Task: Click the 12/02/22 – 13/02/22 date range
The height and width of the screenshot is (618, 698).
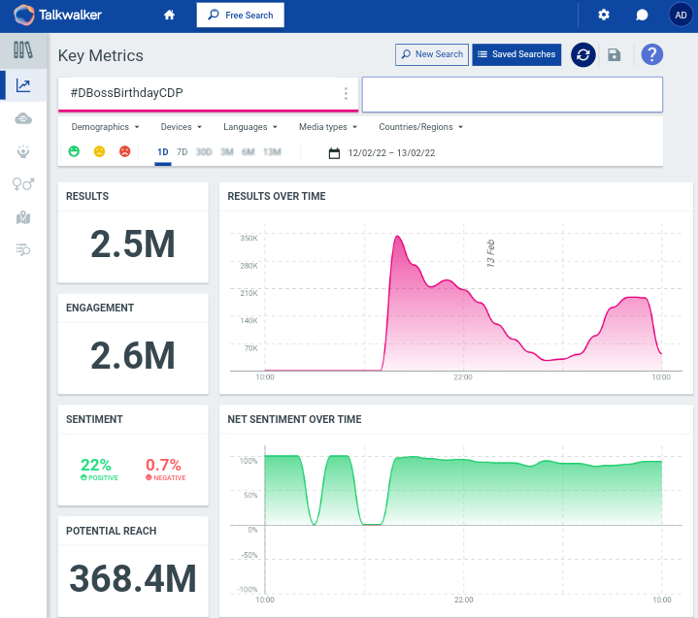Action: (391, 153)
